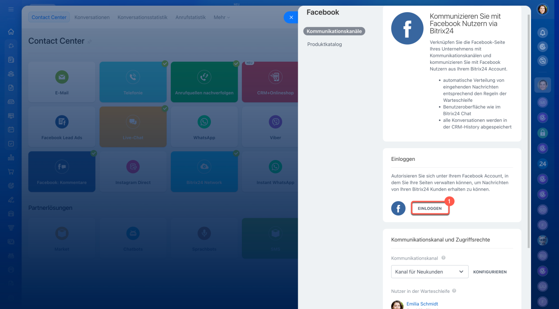Viewport: 559px width, 309px height.
Task: Open the Facebook: Kommentare tile
Action: coord(62,172)
